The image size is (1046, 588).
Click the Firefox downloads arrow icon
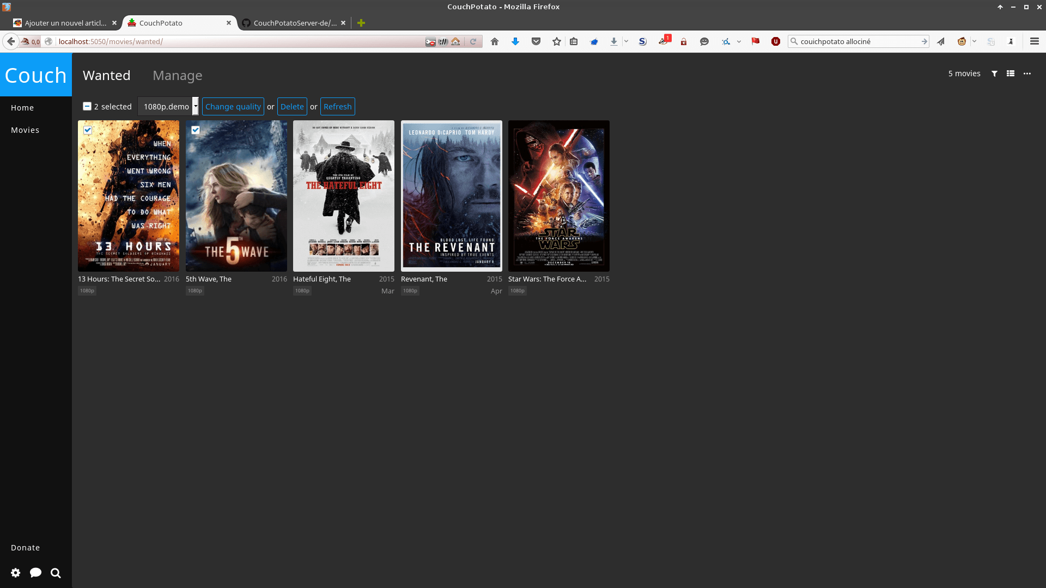614,41
